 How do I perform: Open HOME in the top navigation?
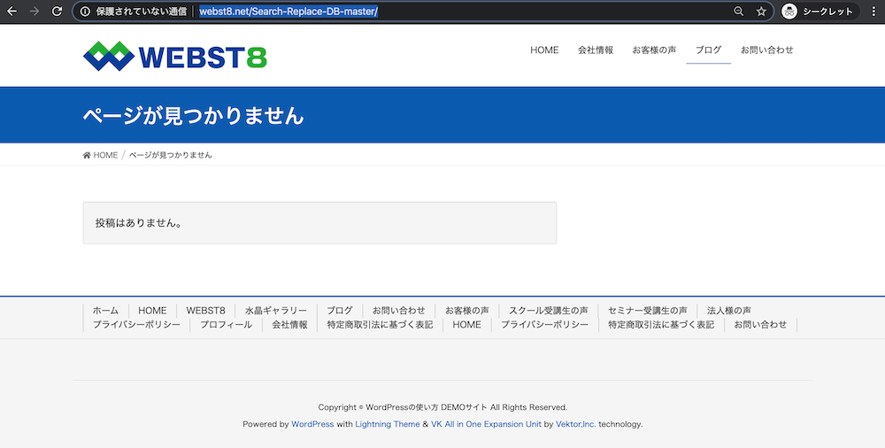pyautogui.click(x=544, y=50)
